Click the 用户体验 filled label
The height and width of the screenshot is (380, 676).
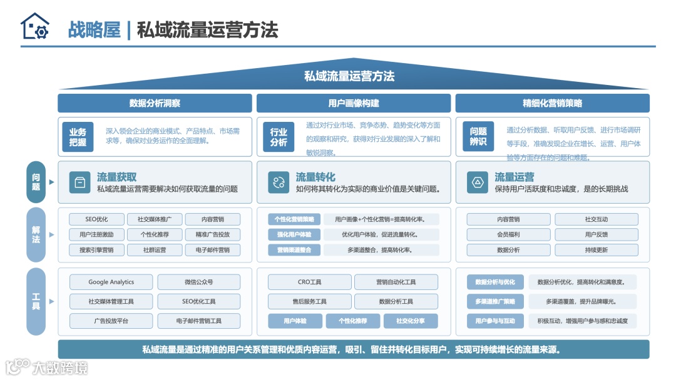click(295, 321)
